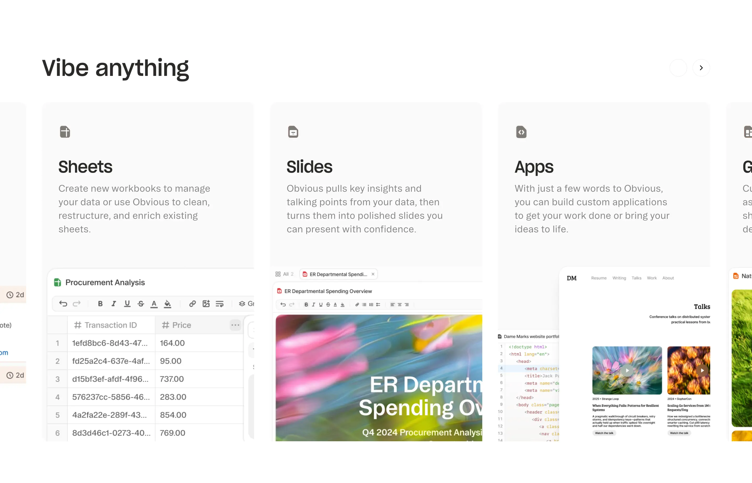Expand the next cards with the right chevron
Image resolution: width=752 pixels, height=483 pixels.
coord(701,68)
